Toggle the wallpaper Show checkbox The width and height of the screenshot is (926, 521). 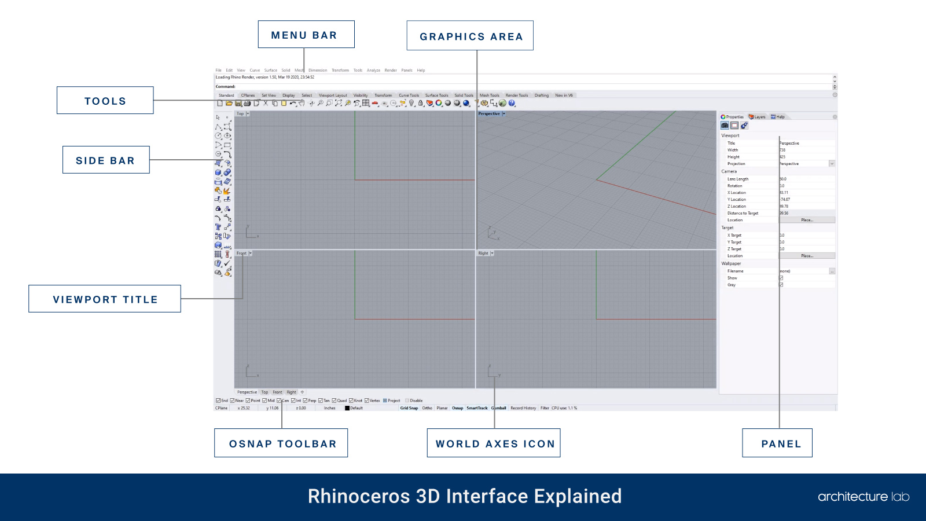pos(781,278)
